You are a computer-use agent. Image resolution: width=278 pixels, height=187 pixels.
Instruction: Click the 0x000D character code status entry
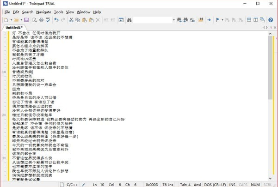point(152,185)
